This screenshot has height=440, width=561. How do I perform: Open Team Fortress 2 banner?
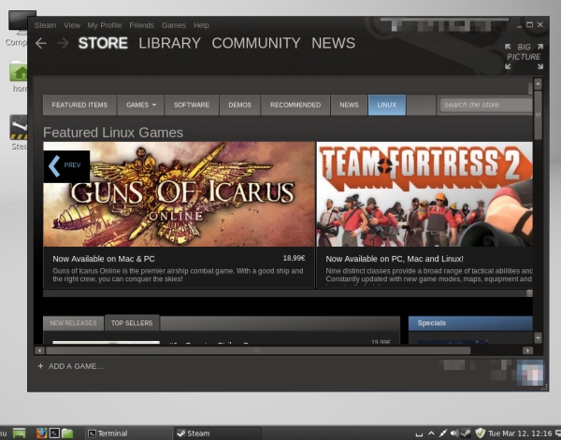[x=424, y=194]
